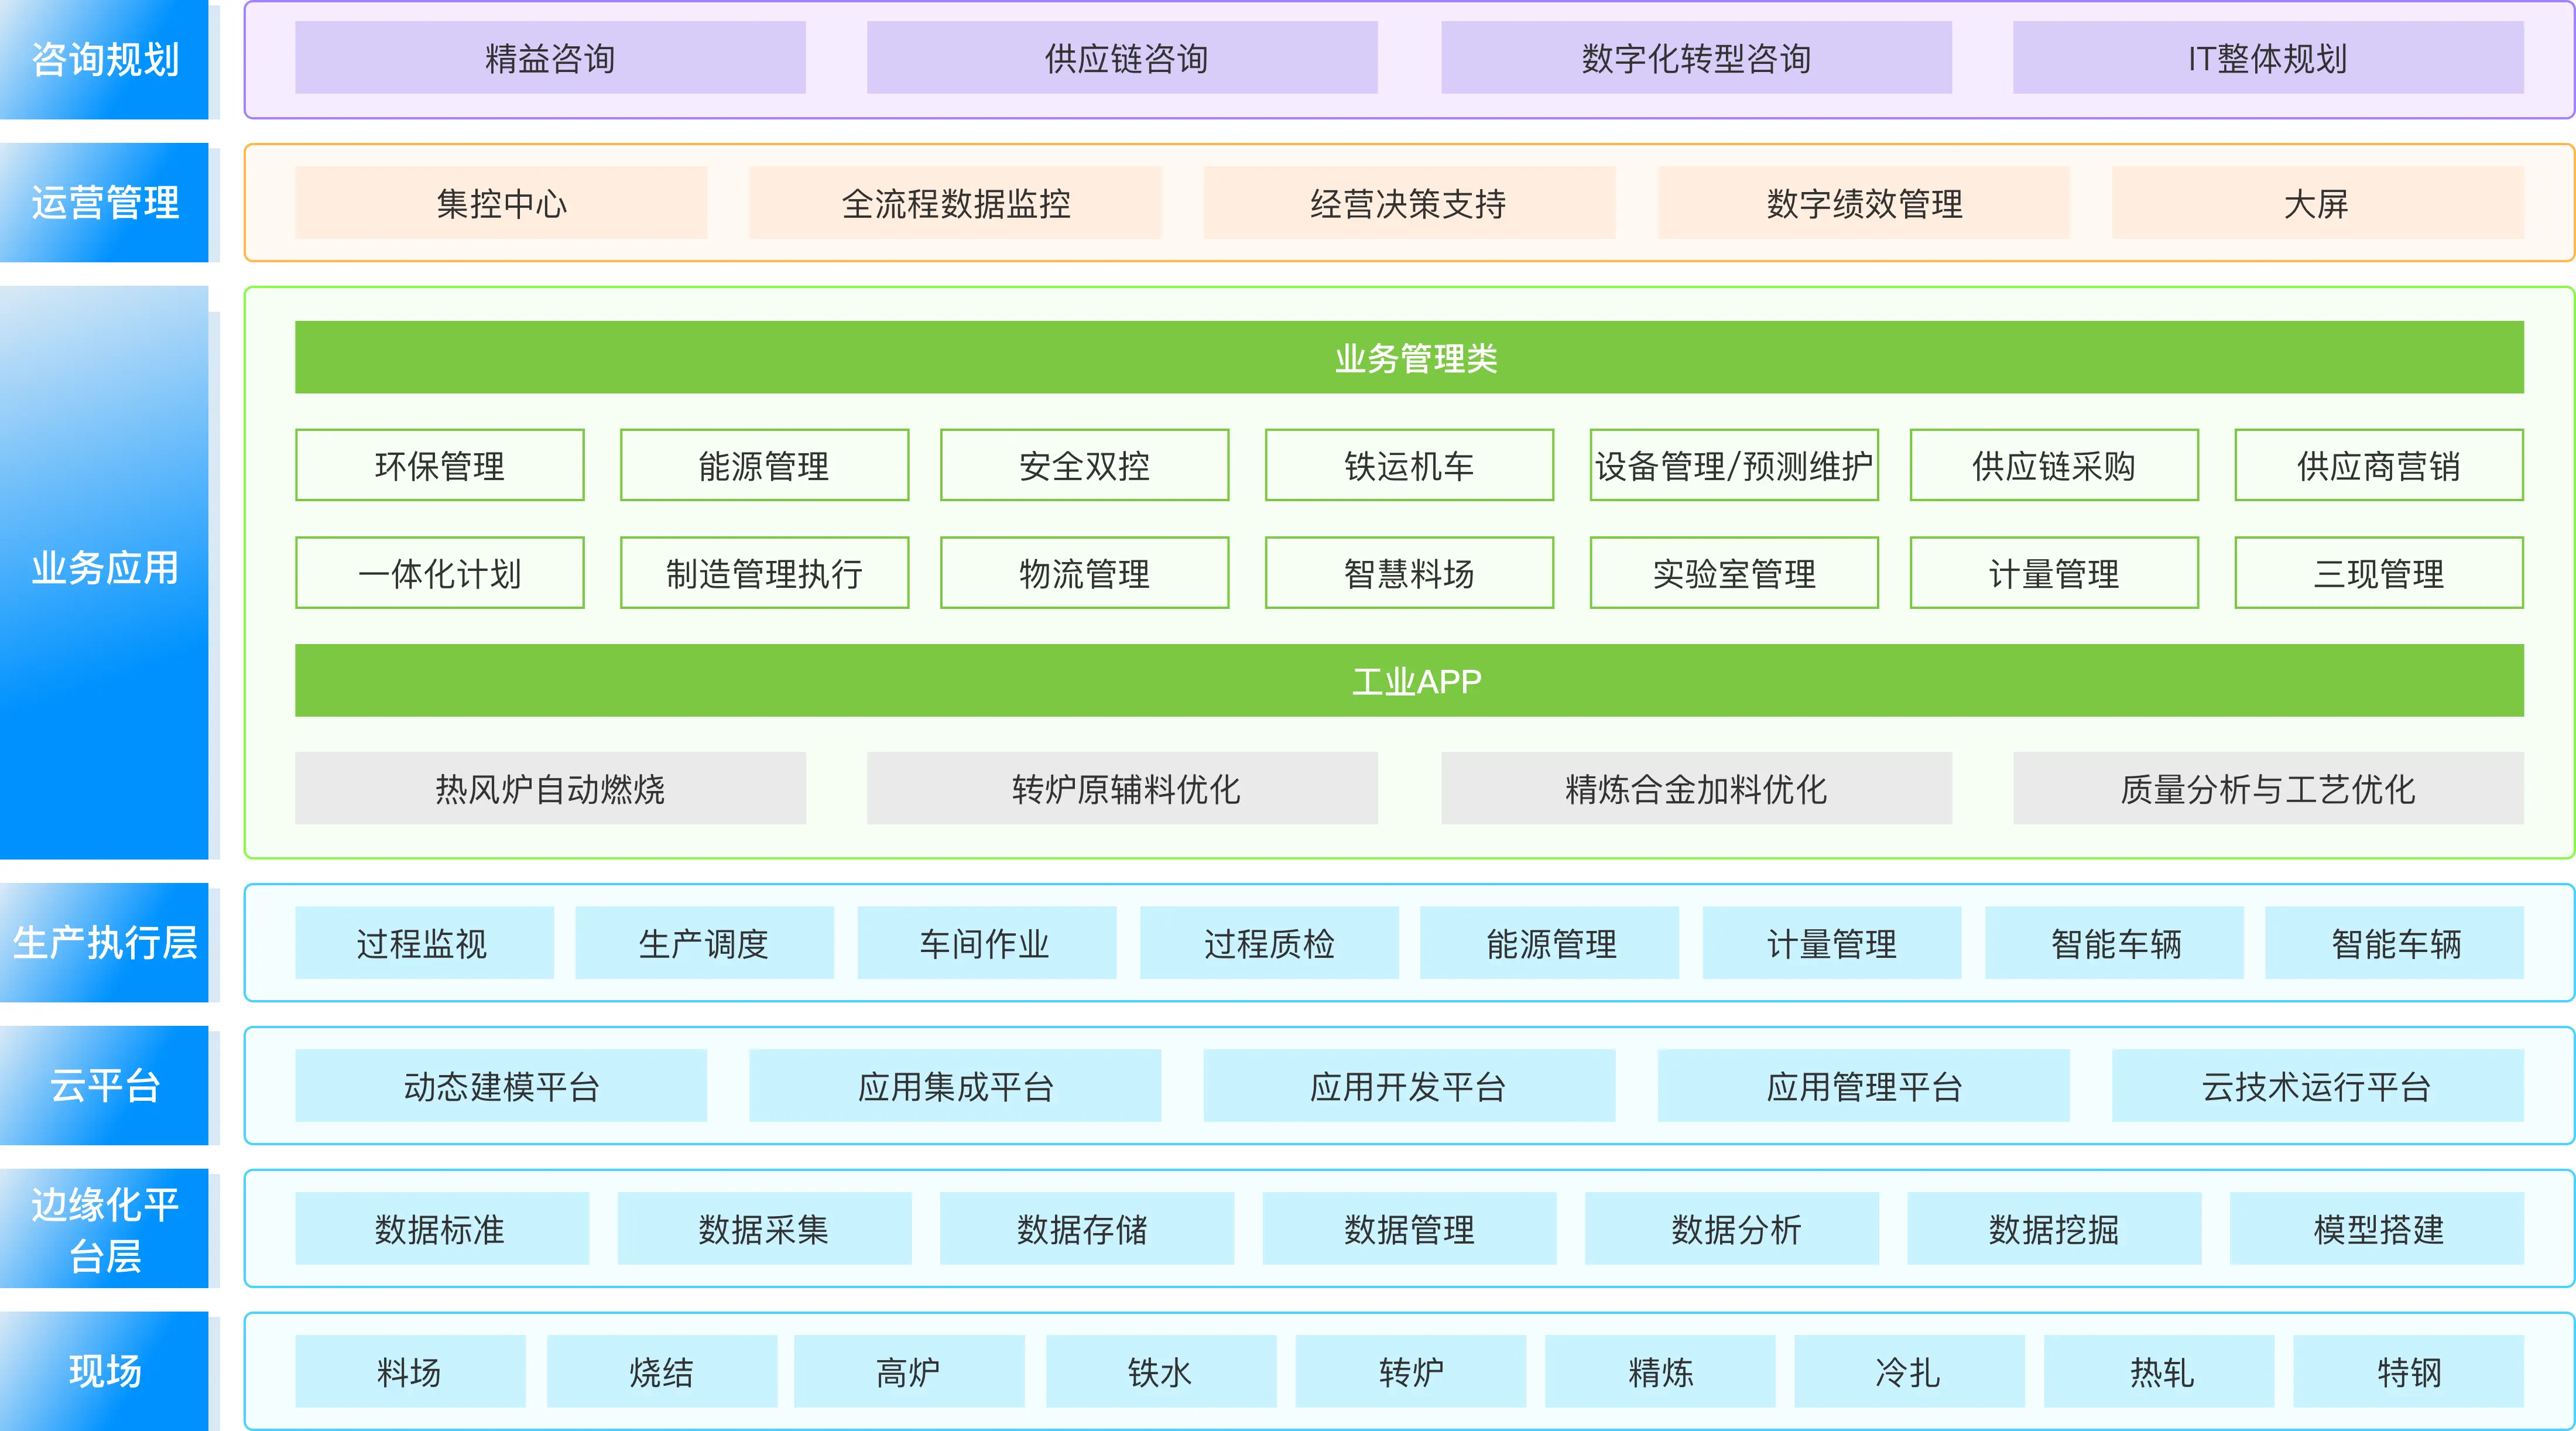
Task: Open 热风炉自动燃烧 gray block
Action: click(550, 789)
